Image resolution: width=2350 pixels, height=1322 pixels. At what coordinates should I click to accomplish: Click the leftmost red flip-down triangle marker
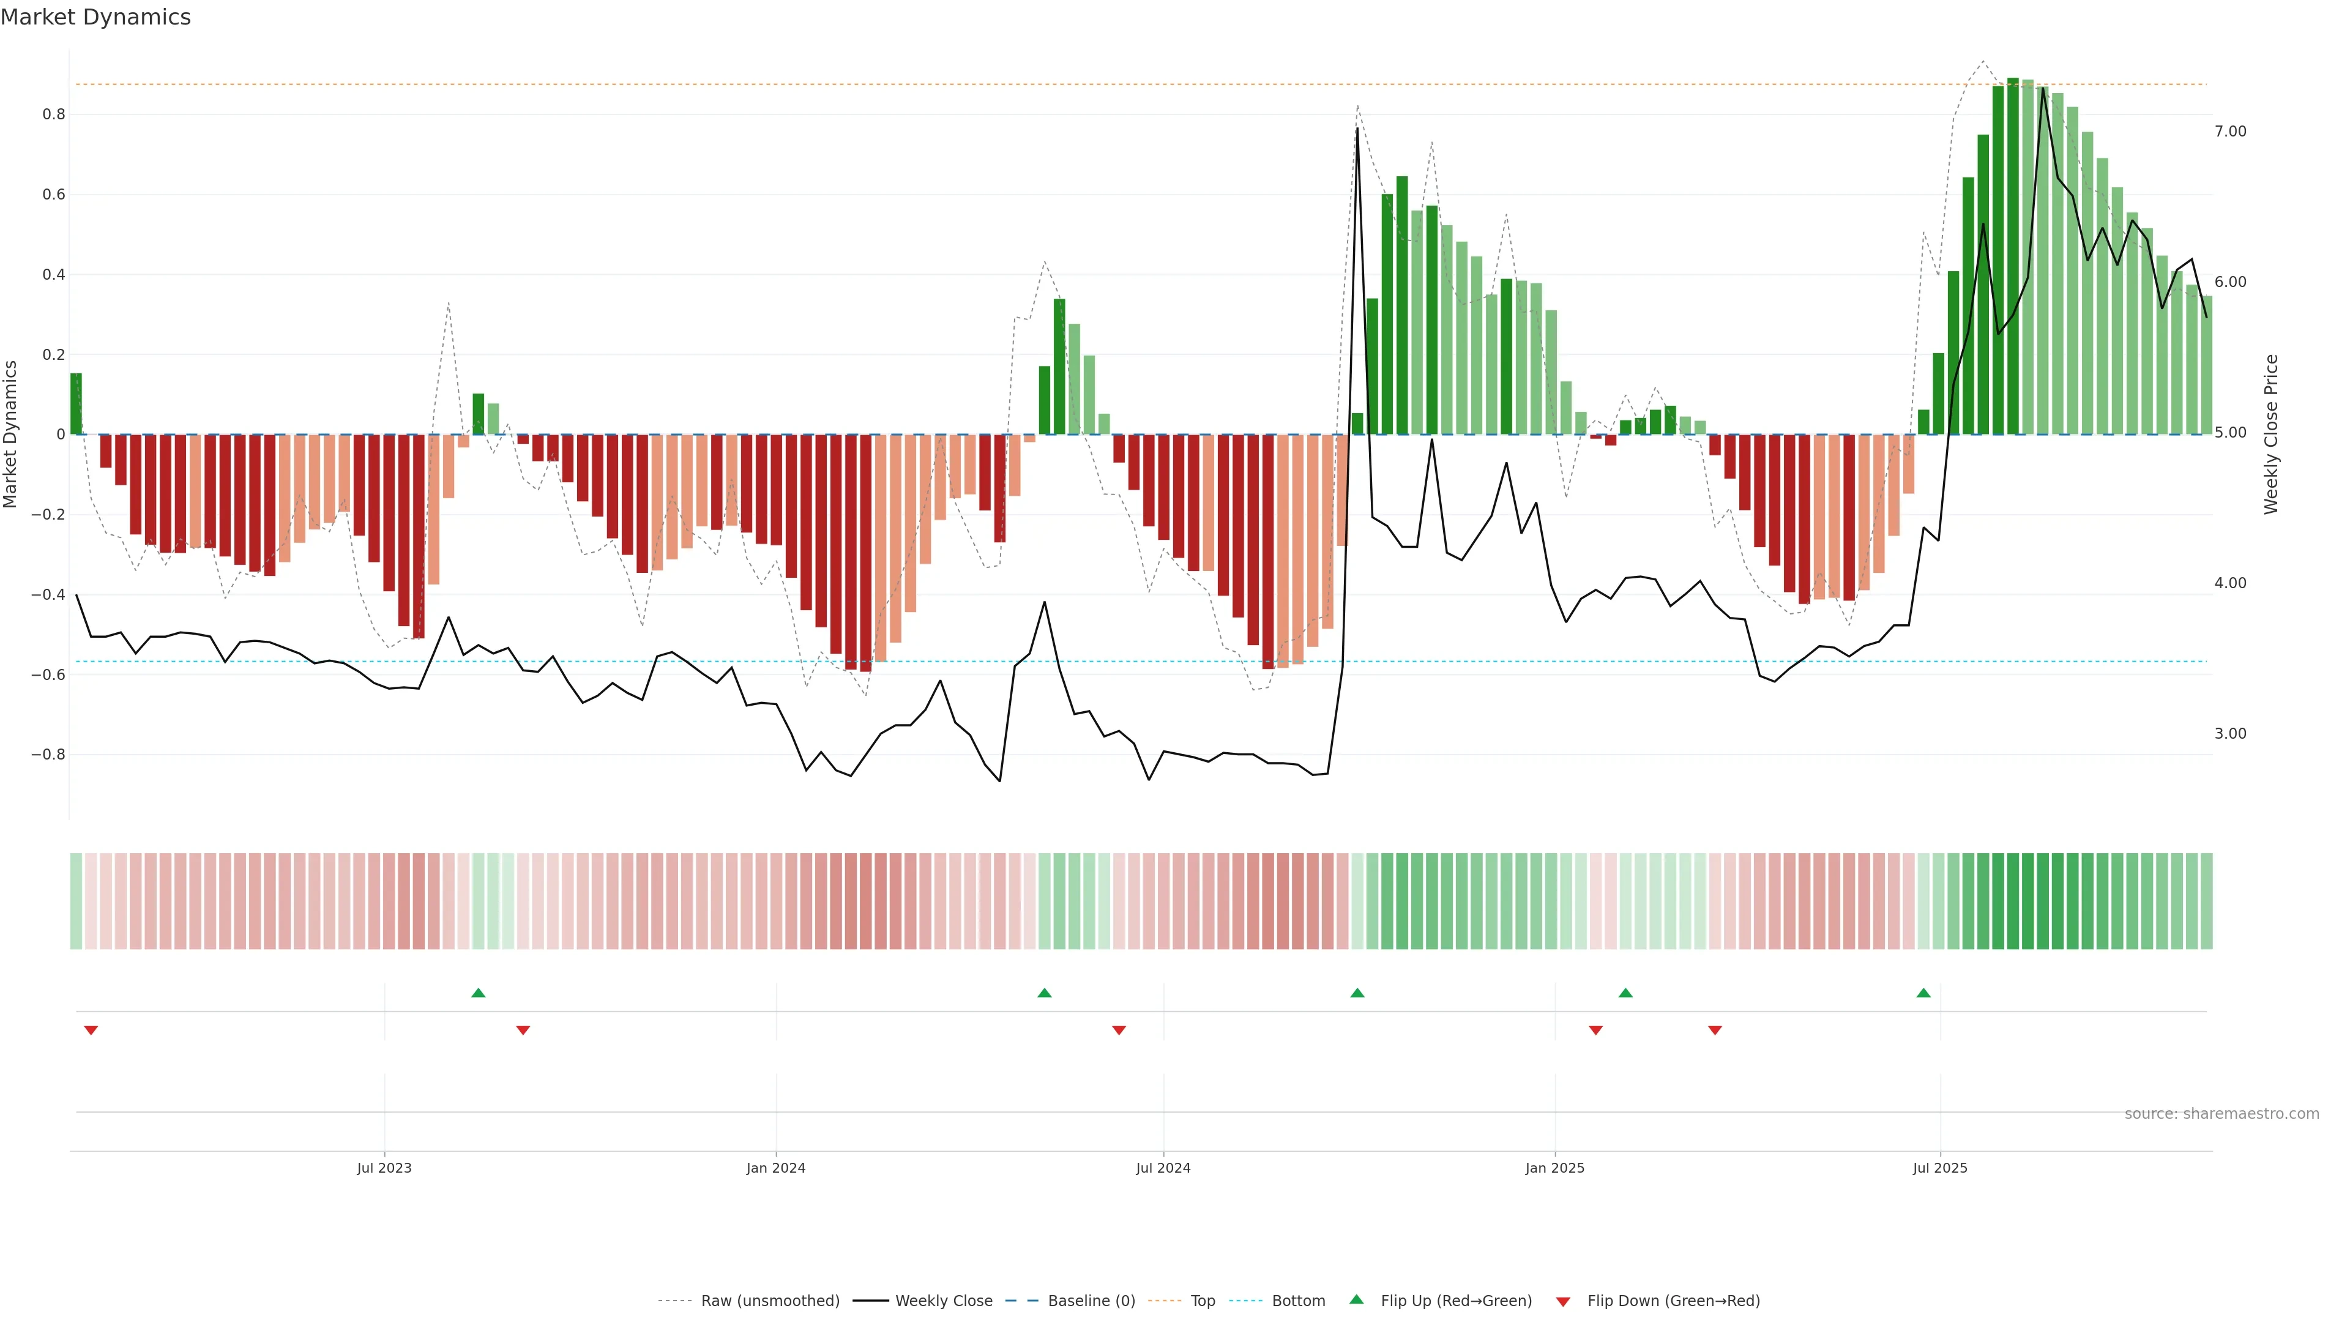click(91, 1030)
